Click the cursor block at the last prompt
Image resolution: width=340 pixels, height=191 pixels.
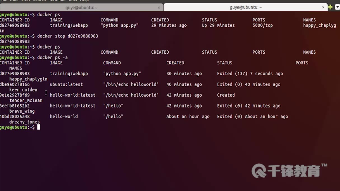pyautogui.click(x=38, y=127)
